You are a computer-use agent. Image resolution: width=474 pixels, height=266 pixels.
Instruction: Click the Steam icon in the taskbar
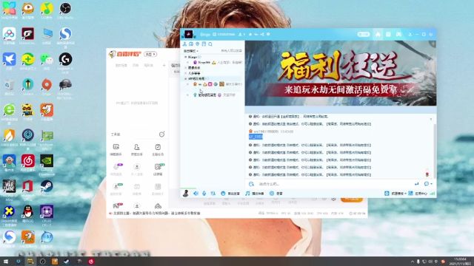tap(67, 262)
